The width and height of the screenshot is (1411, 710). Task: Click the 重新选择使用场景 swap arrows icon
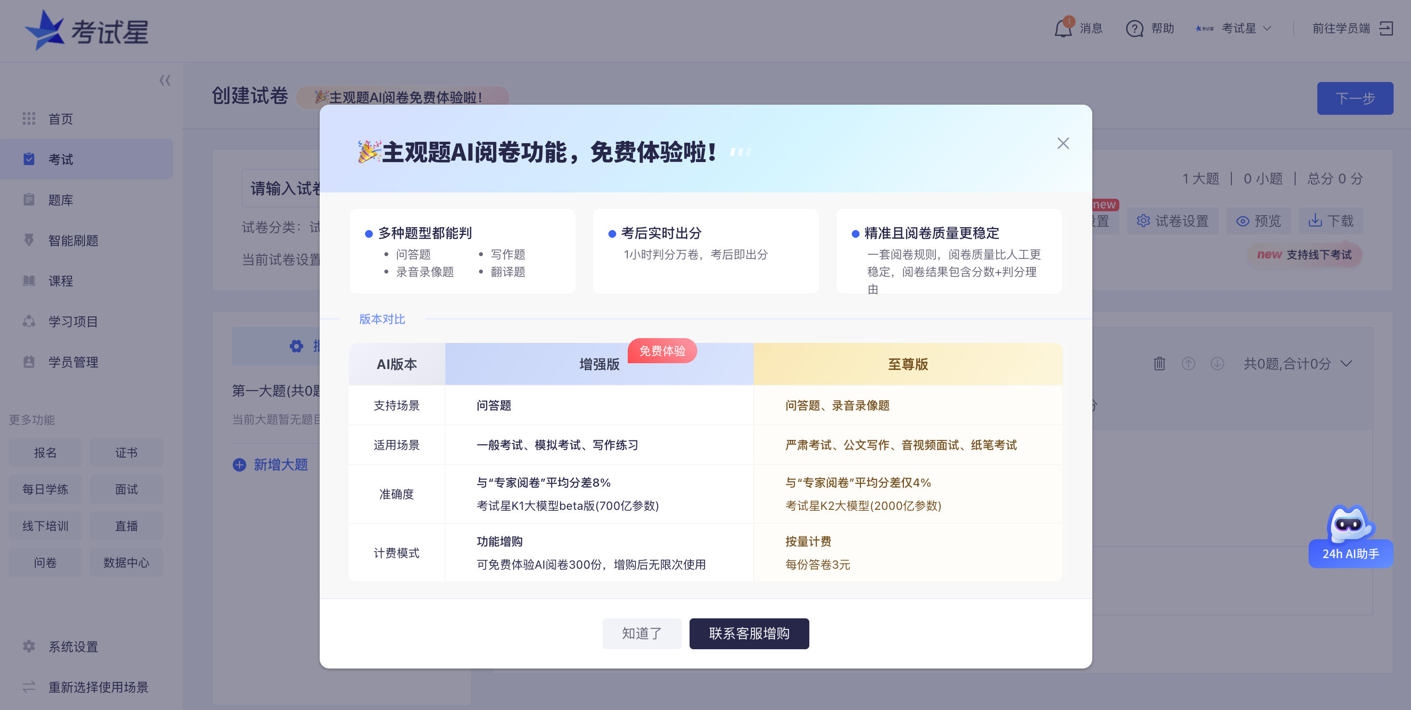[x=29, y=686]
